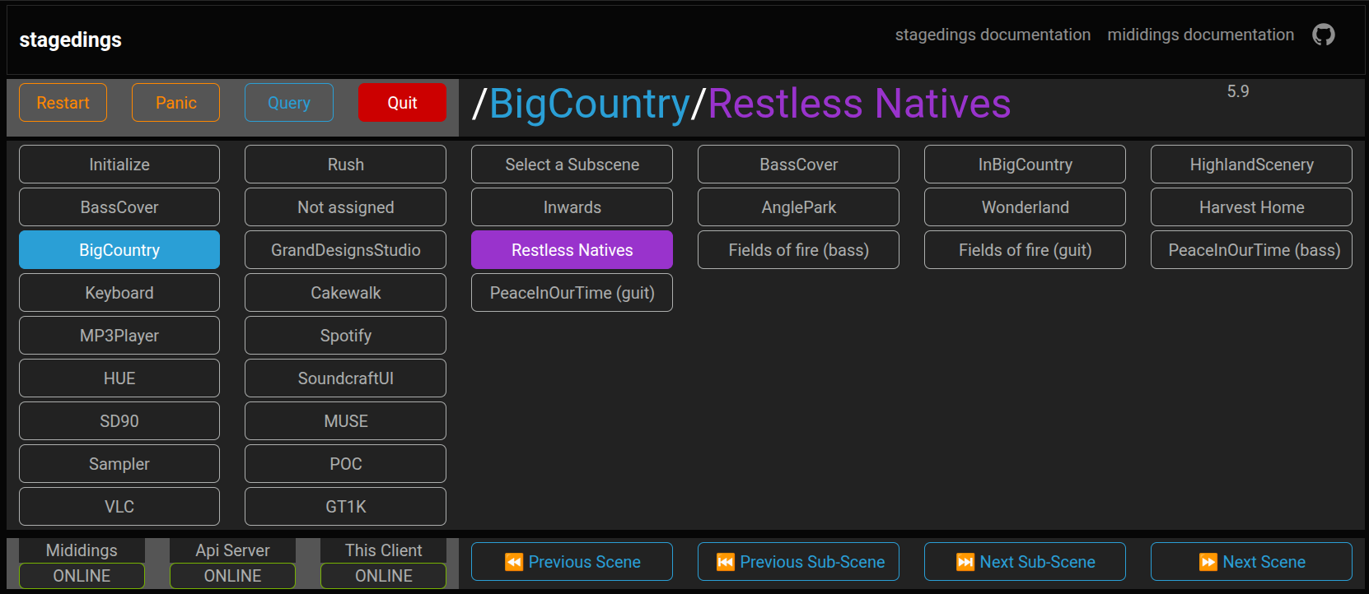Select the MUSE scene

coord(345,421)
